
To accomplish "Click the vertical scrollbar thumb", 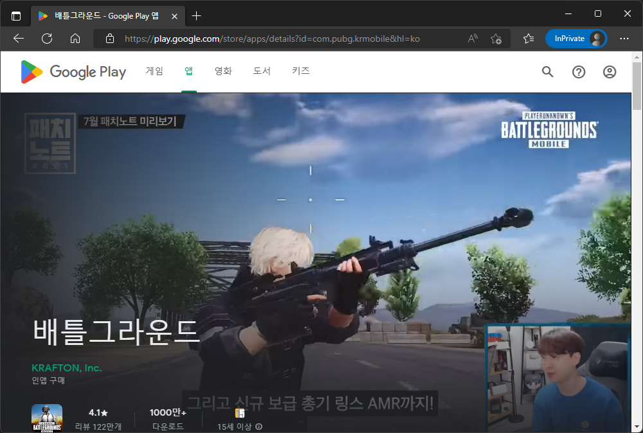I will point(637,86).
